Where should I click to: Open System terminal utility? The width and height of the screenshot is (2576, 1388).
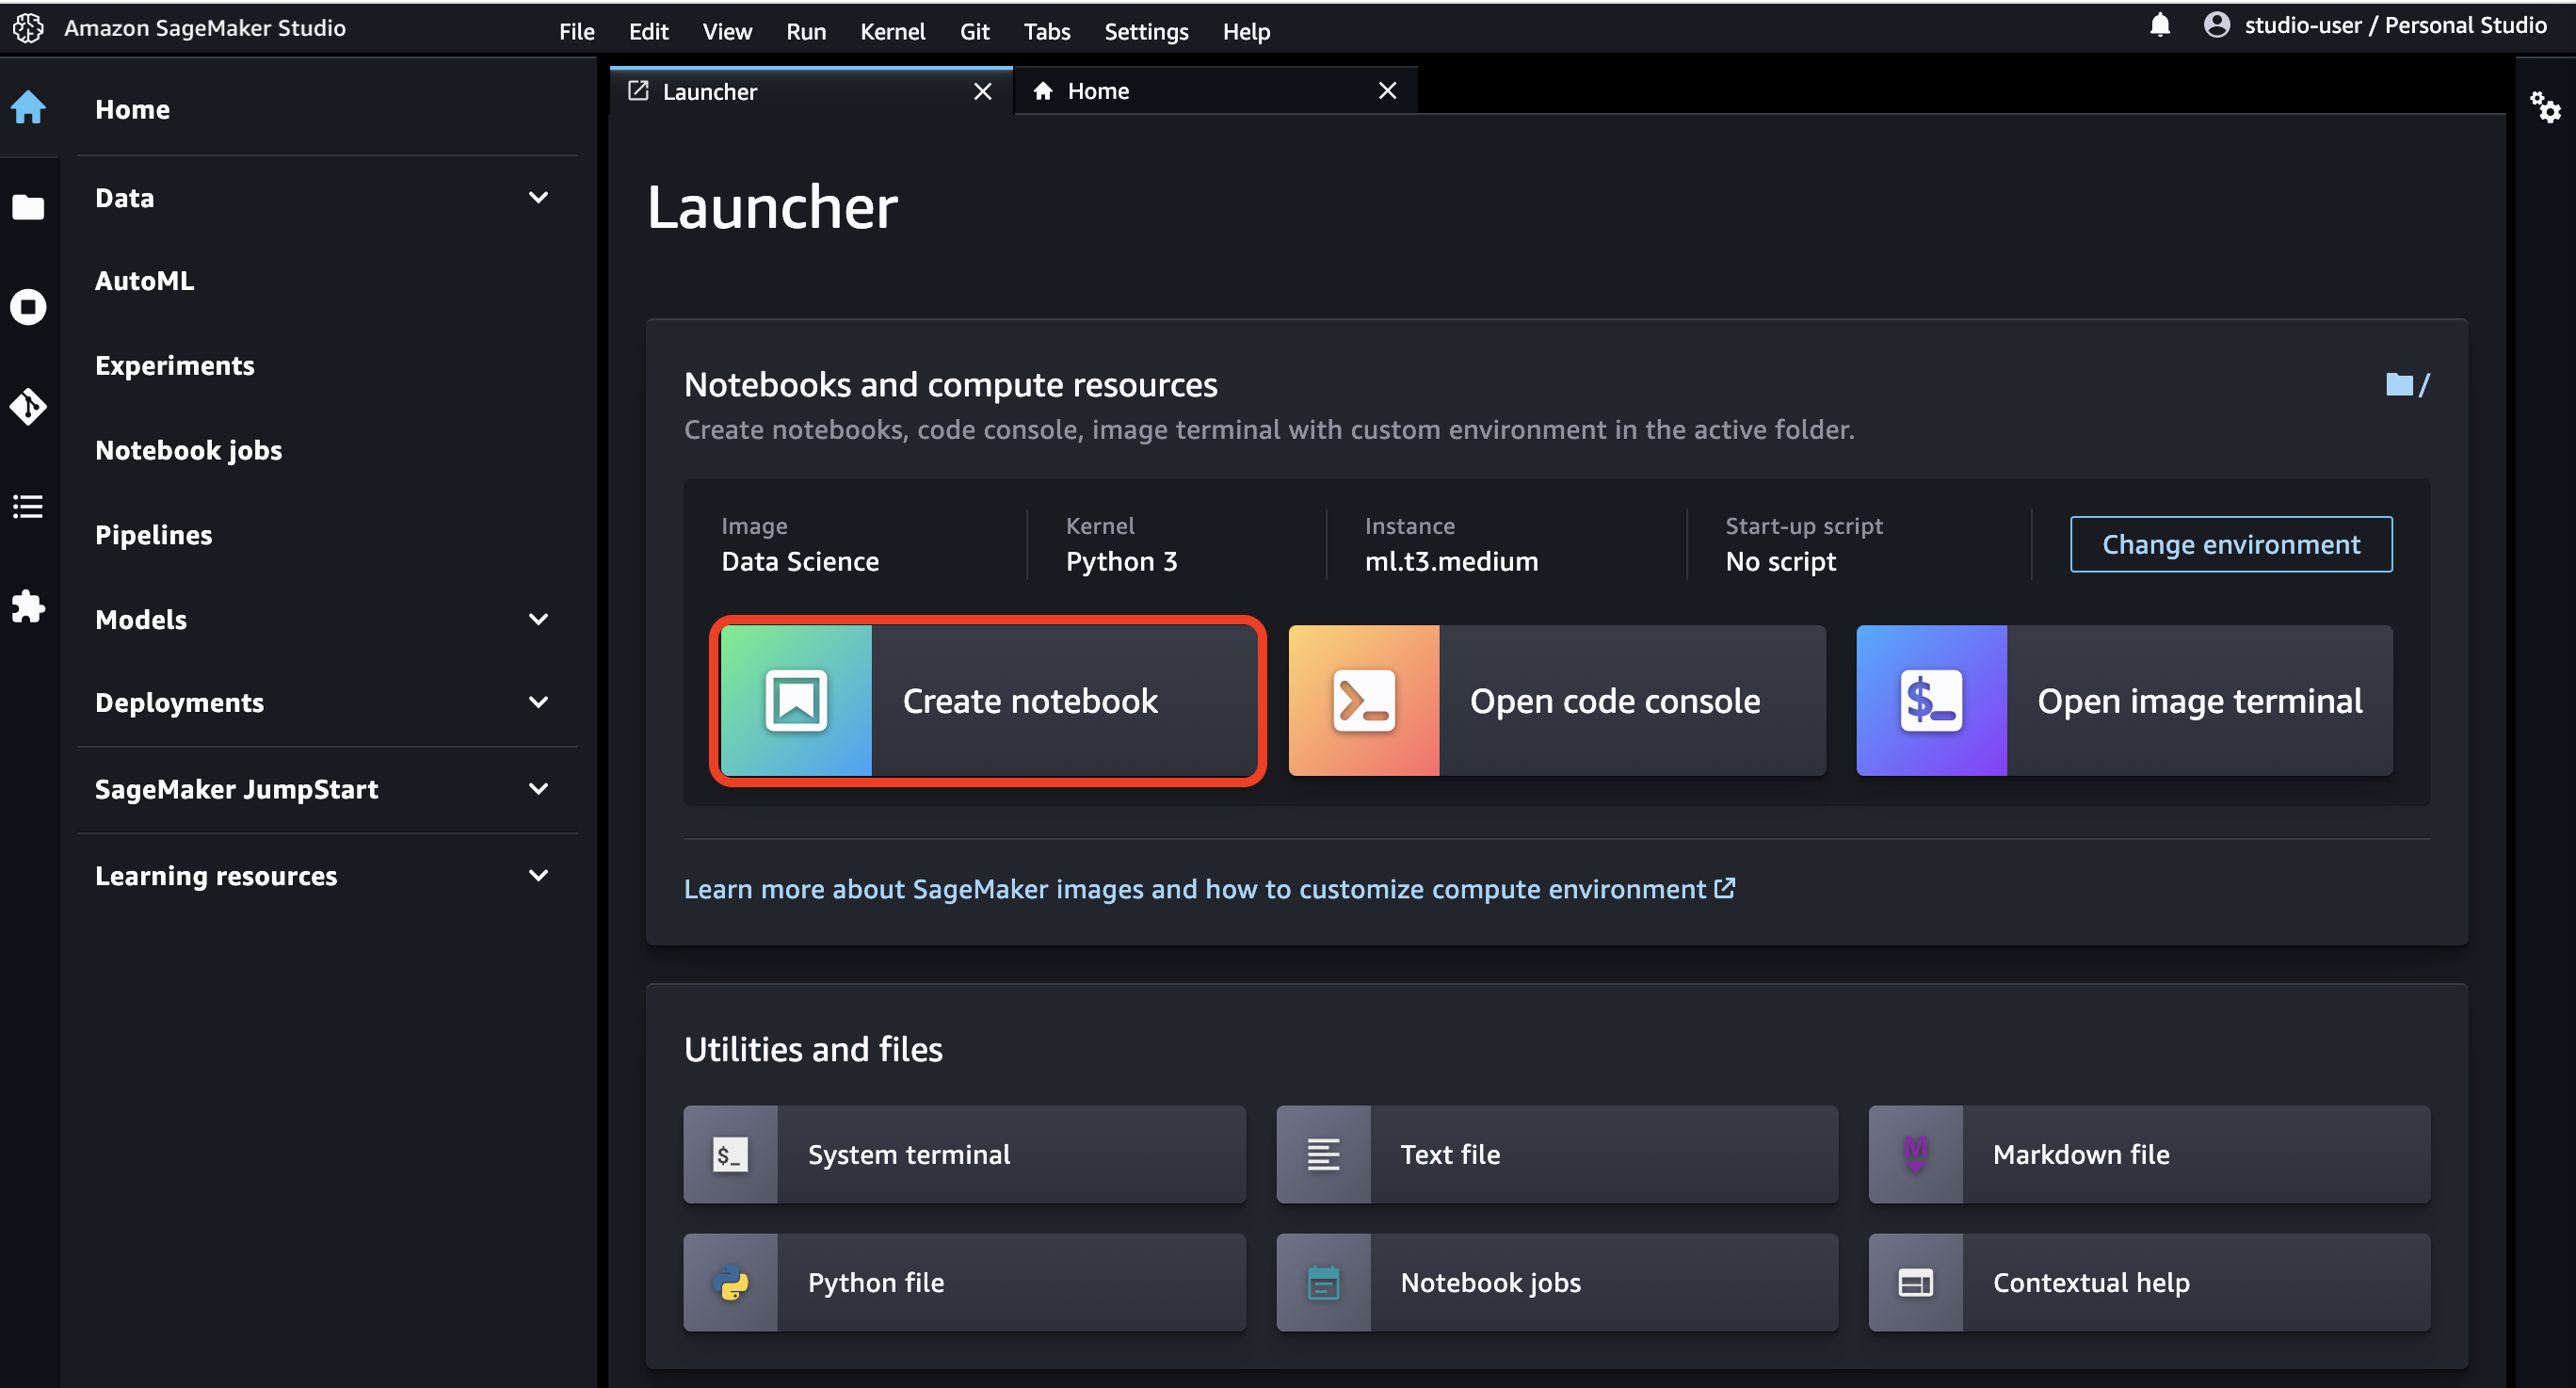[x=964, y=1154]
